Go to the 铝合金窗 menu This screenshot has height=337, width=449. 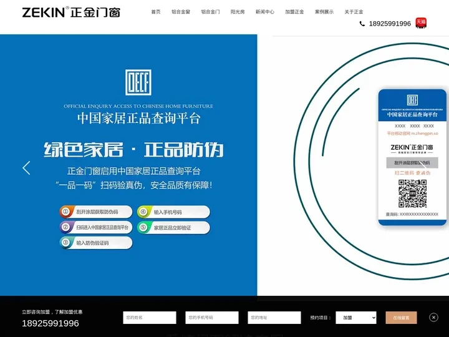coord(181,12)
